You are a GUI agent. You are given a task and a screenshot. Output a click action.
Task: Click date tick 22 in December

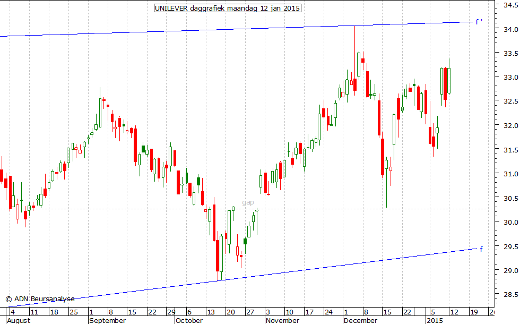(408, 312)
